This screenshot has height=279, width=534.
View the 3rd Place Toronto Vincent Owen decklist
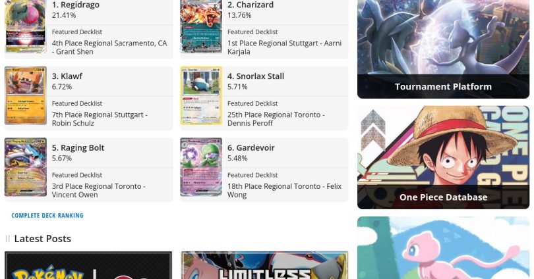coord(98,190)
